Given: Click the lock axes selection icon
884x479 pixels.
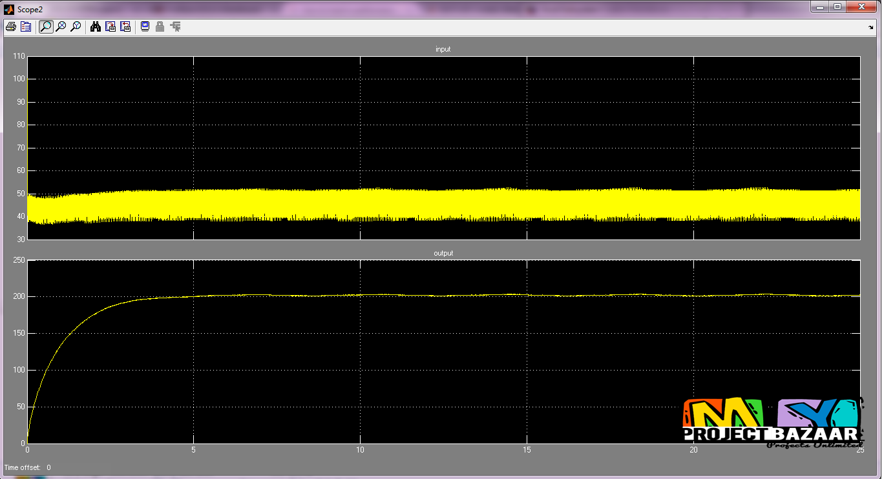Looking at the screenshot, I should pyautogui.click(x=160, y=26).
